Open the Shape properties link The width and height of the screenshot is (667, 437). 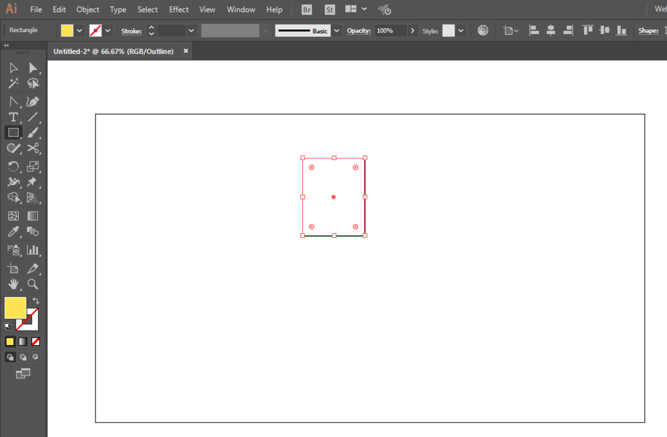click(648, 31)
